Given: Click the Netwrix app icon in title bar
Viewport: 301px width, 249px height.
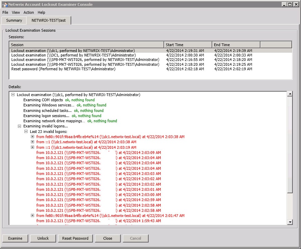Looking at the screenshot, I should 4,4.
